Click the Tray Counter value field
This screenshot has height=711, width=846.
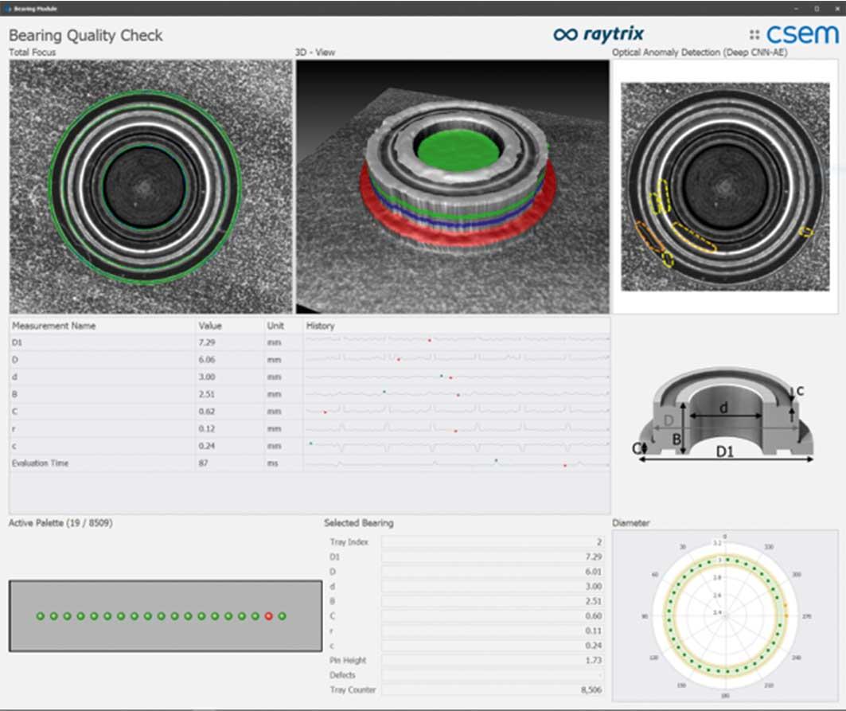point(493,690)
